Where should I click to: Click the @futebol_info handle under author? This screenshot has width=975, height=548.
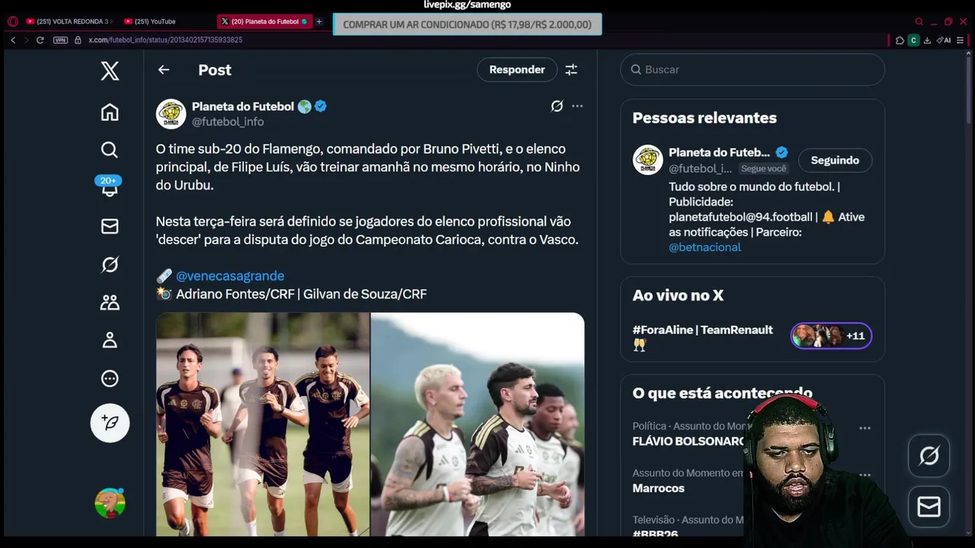click(228, 122)
